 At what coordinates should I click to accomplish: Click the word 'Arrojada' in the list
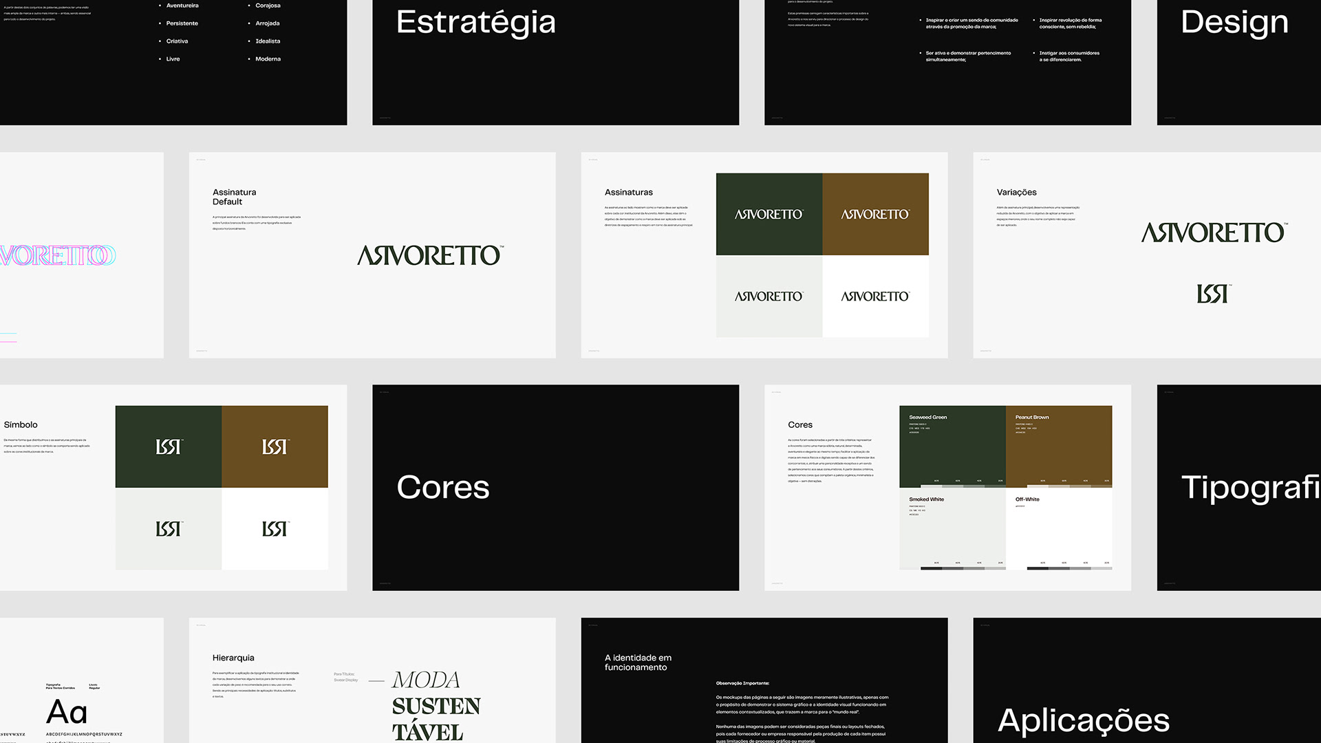[268, 23]
